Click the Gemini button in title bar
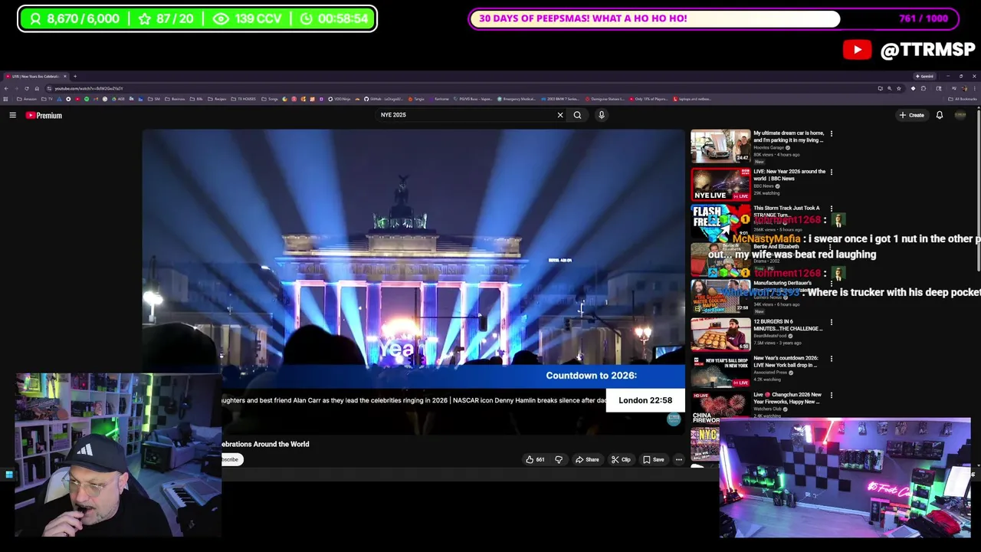 coord(924,76)
